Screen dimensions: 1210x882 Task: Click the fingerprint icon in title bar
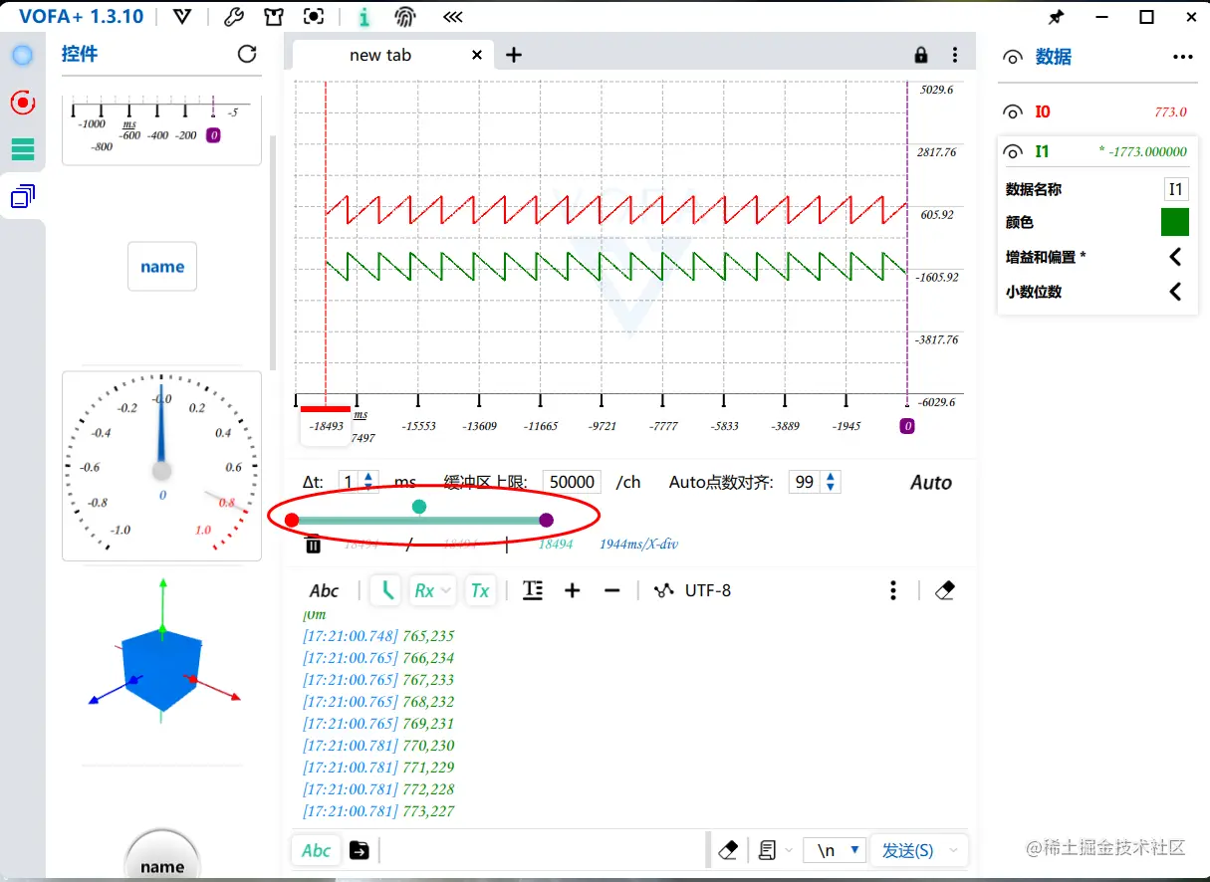click(x=404, y=17)
